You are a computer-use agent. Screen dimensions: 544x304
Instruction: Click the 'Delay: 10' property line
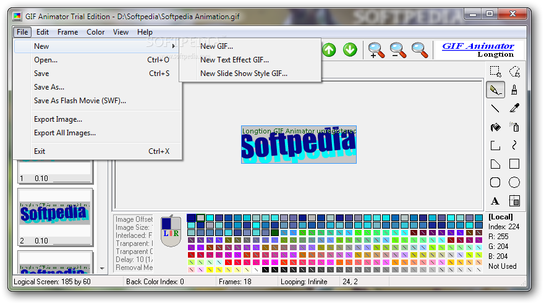point(134,260)
